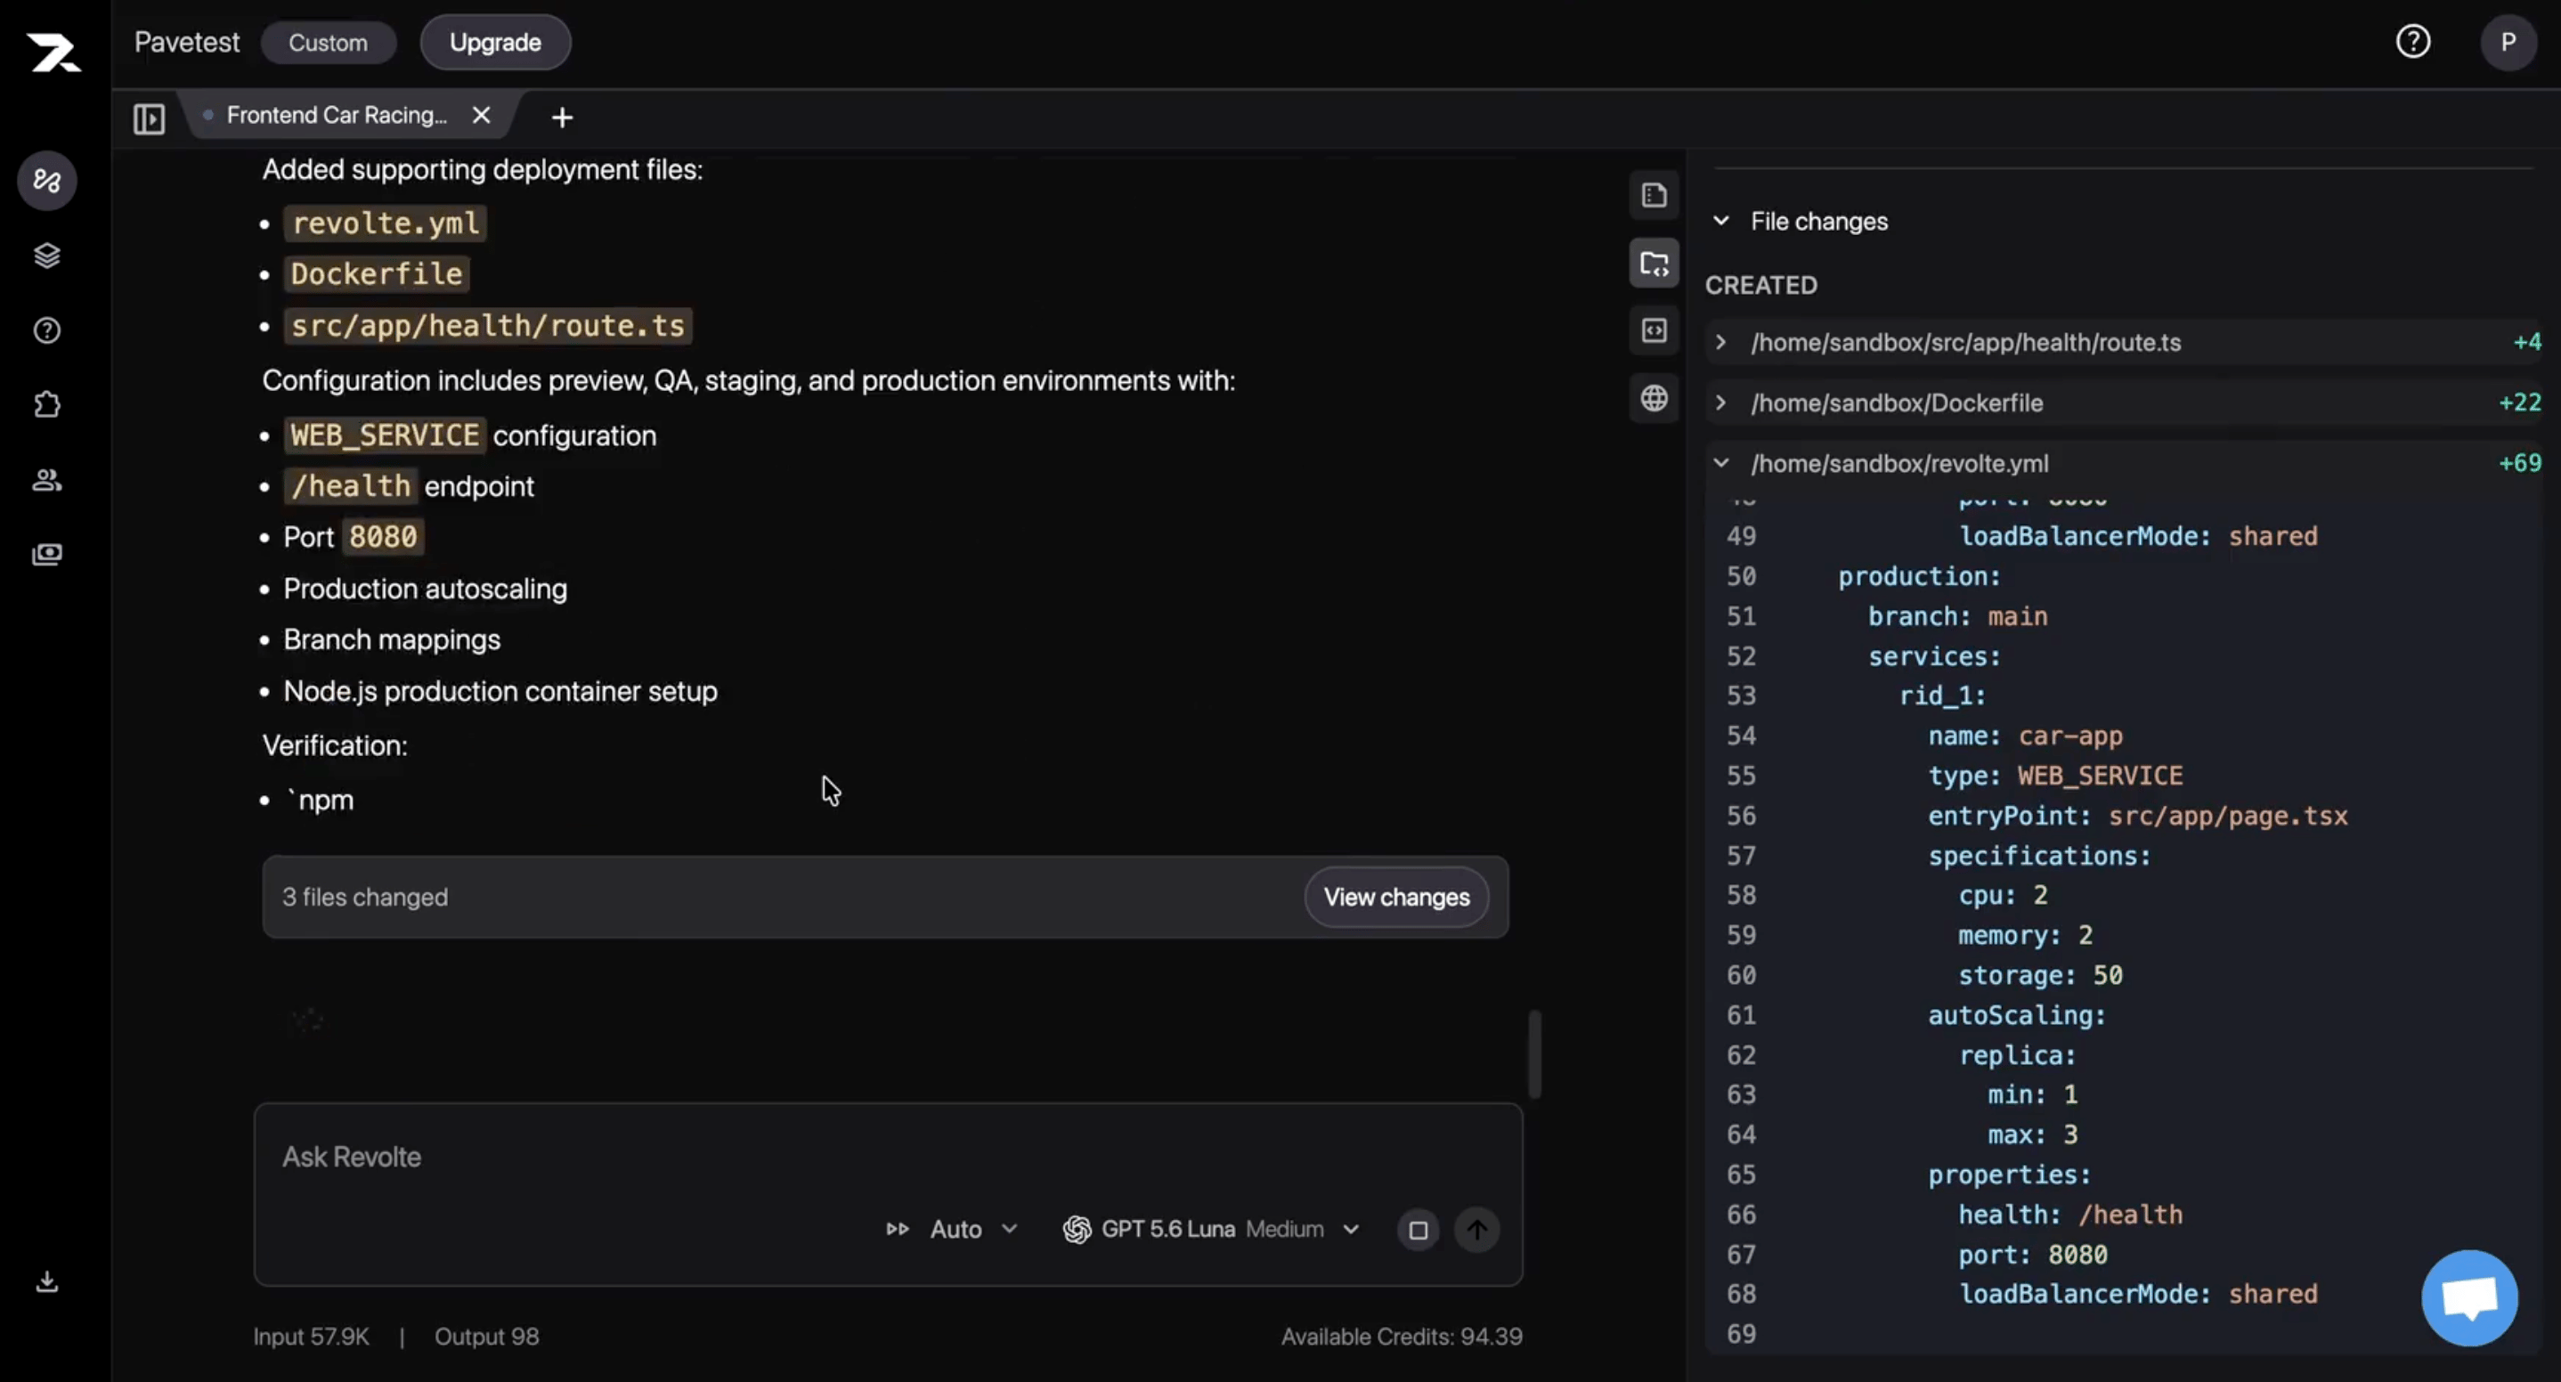Viewport: 2561px width, 1382px height.
Task: Open the code preview panel icon
Action: (x=1654, y=331)
